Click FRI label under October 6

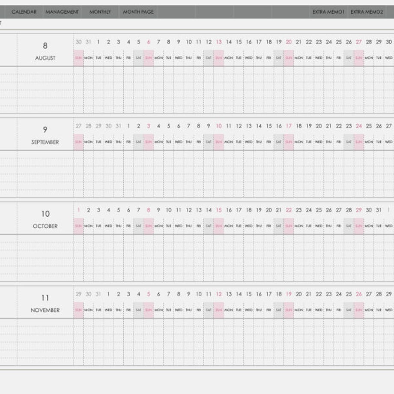click(x=128, y=226)
